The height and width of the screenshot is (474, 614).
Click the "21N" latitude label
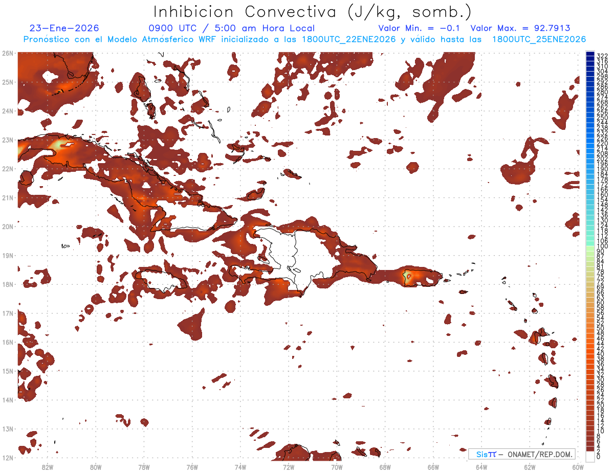click(7, 197)
